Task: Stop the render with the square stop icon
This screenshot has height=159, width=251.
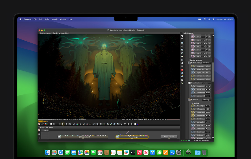Action: [x=51, y=124]
